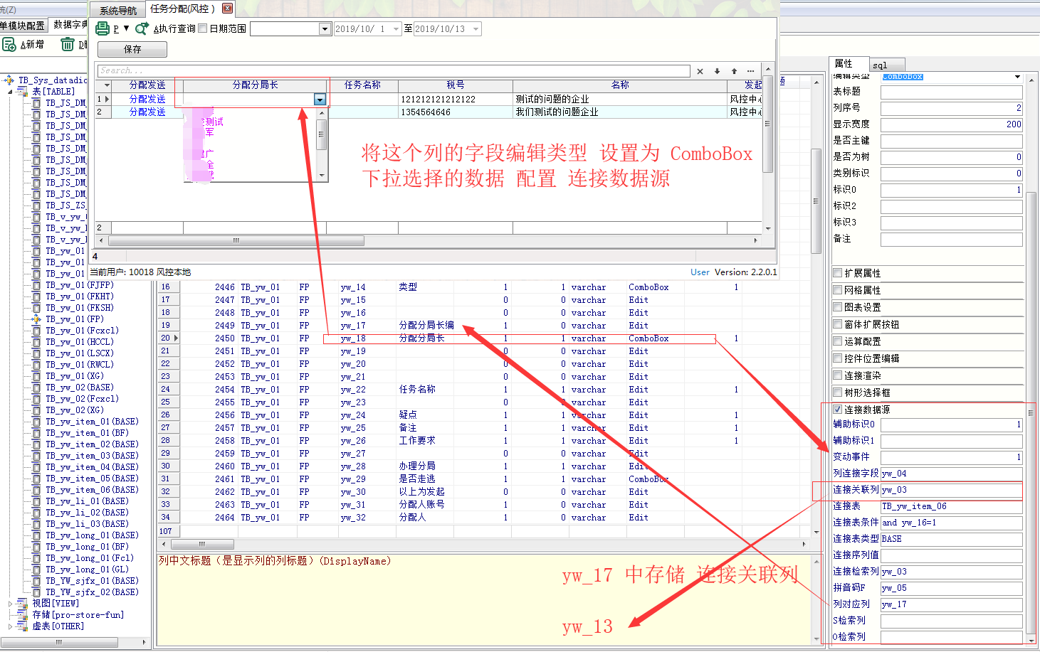Click the add-new document icon
The width and height of the screenshot is (1040, 652).
coord(9,44)
